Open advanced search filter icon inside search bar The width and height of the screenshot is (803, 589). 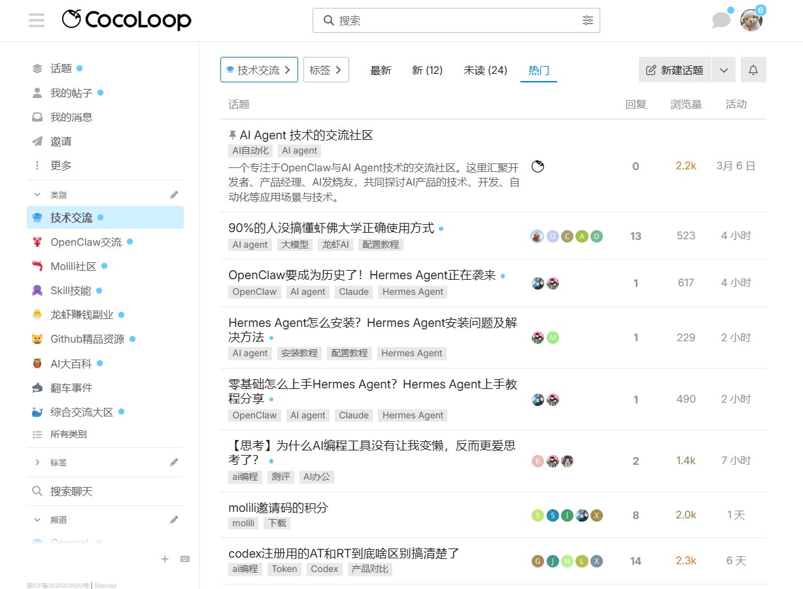point(588,20)
